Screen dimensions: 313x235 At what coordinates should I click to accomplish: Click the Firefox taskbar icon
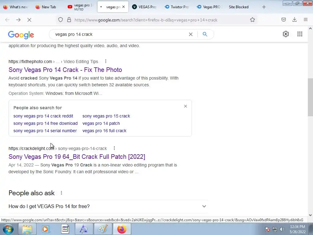tap(122, 229)
